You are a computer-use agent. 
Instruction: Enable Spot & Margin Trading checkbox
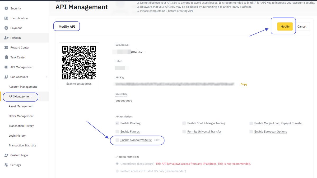click(x=184, y=123)
